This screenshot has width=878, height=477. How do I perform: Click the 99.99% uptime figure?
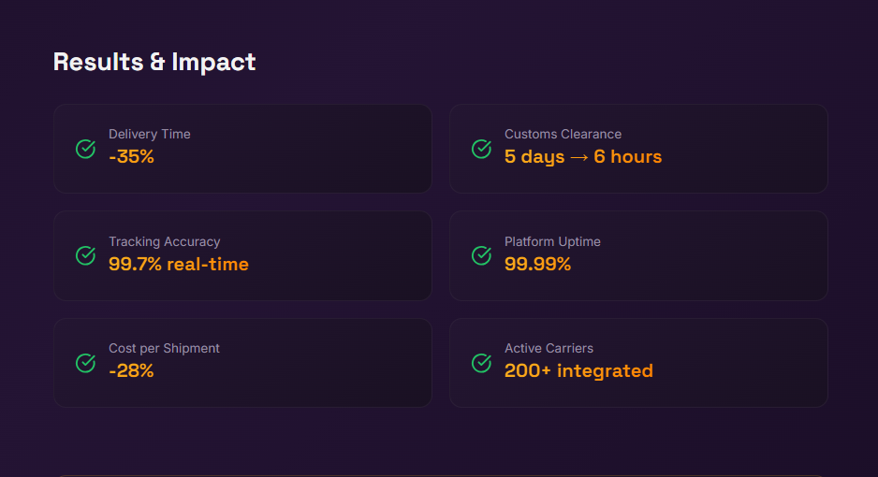click(537, 264)
